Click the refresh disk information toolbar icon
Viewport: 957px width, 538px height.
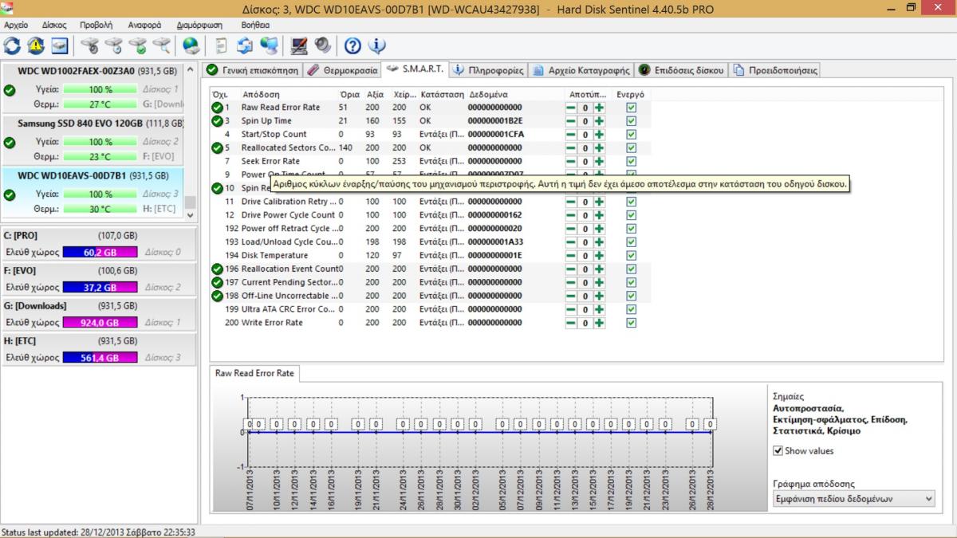(13, 45)
